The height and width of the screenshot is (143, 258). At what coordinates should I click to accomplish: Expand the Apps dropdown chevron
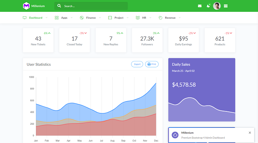pyautogui.click(x=71, y=18)
